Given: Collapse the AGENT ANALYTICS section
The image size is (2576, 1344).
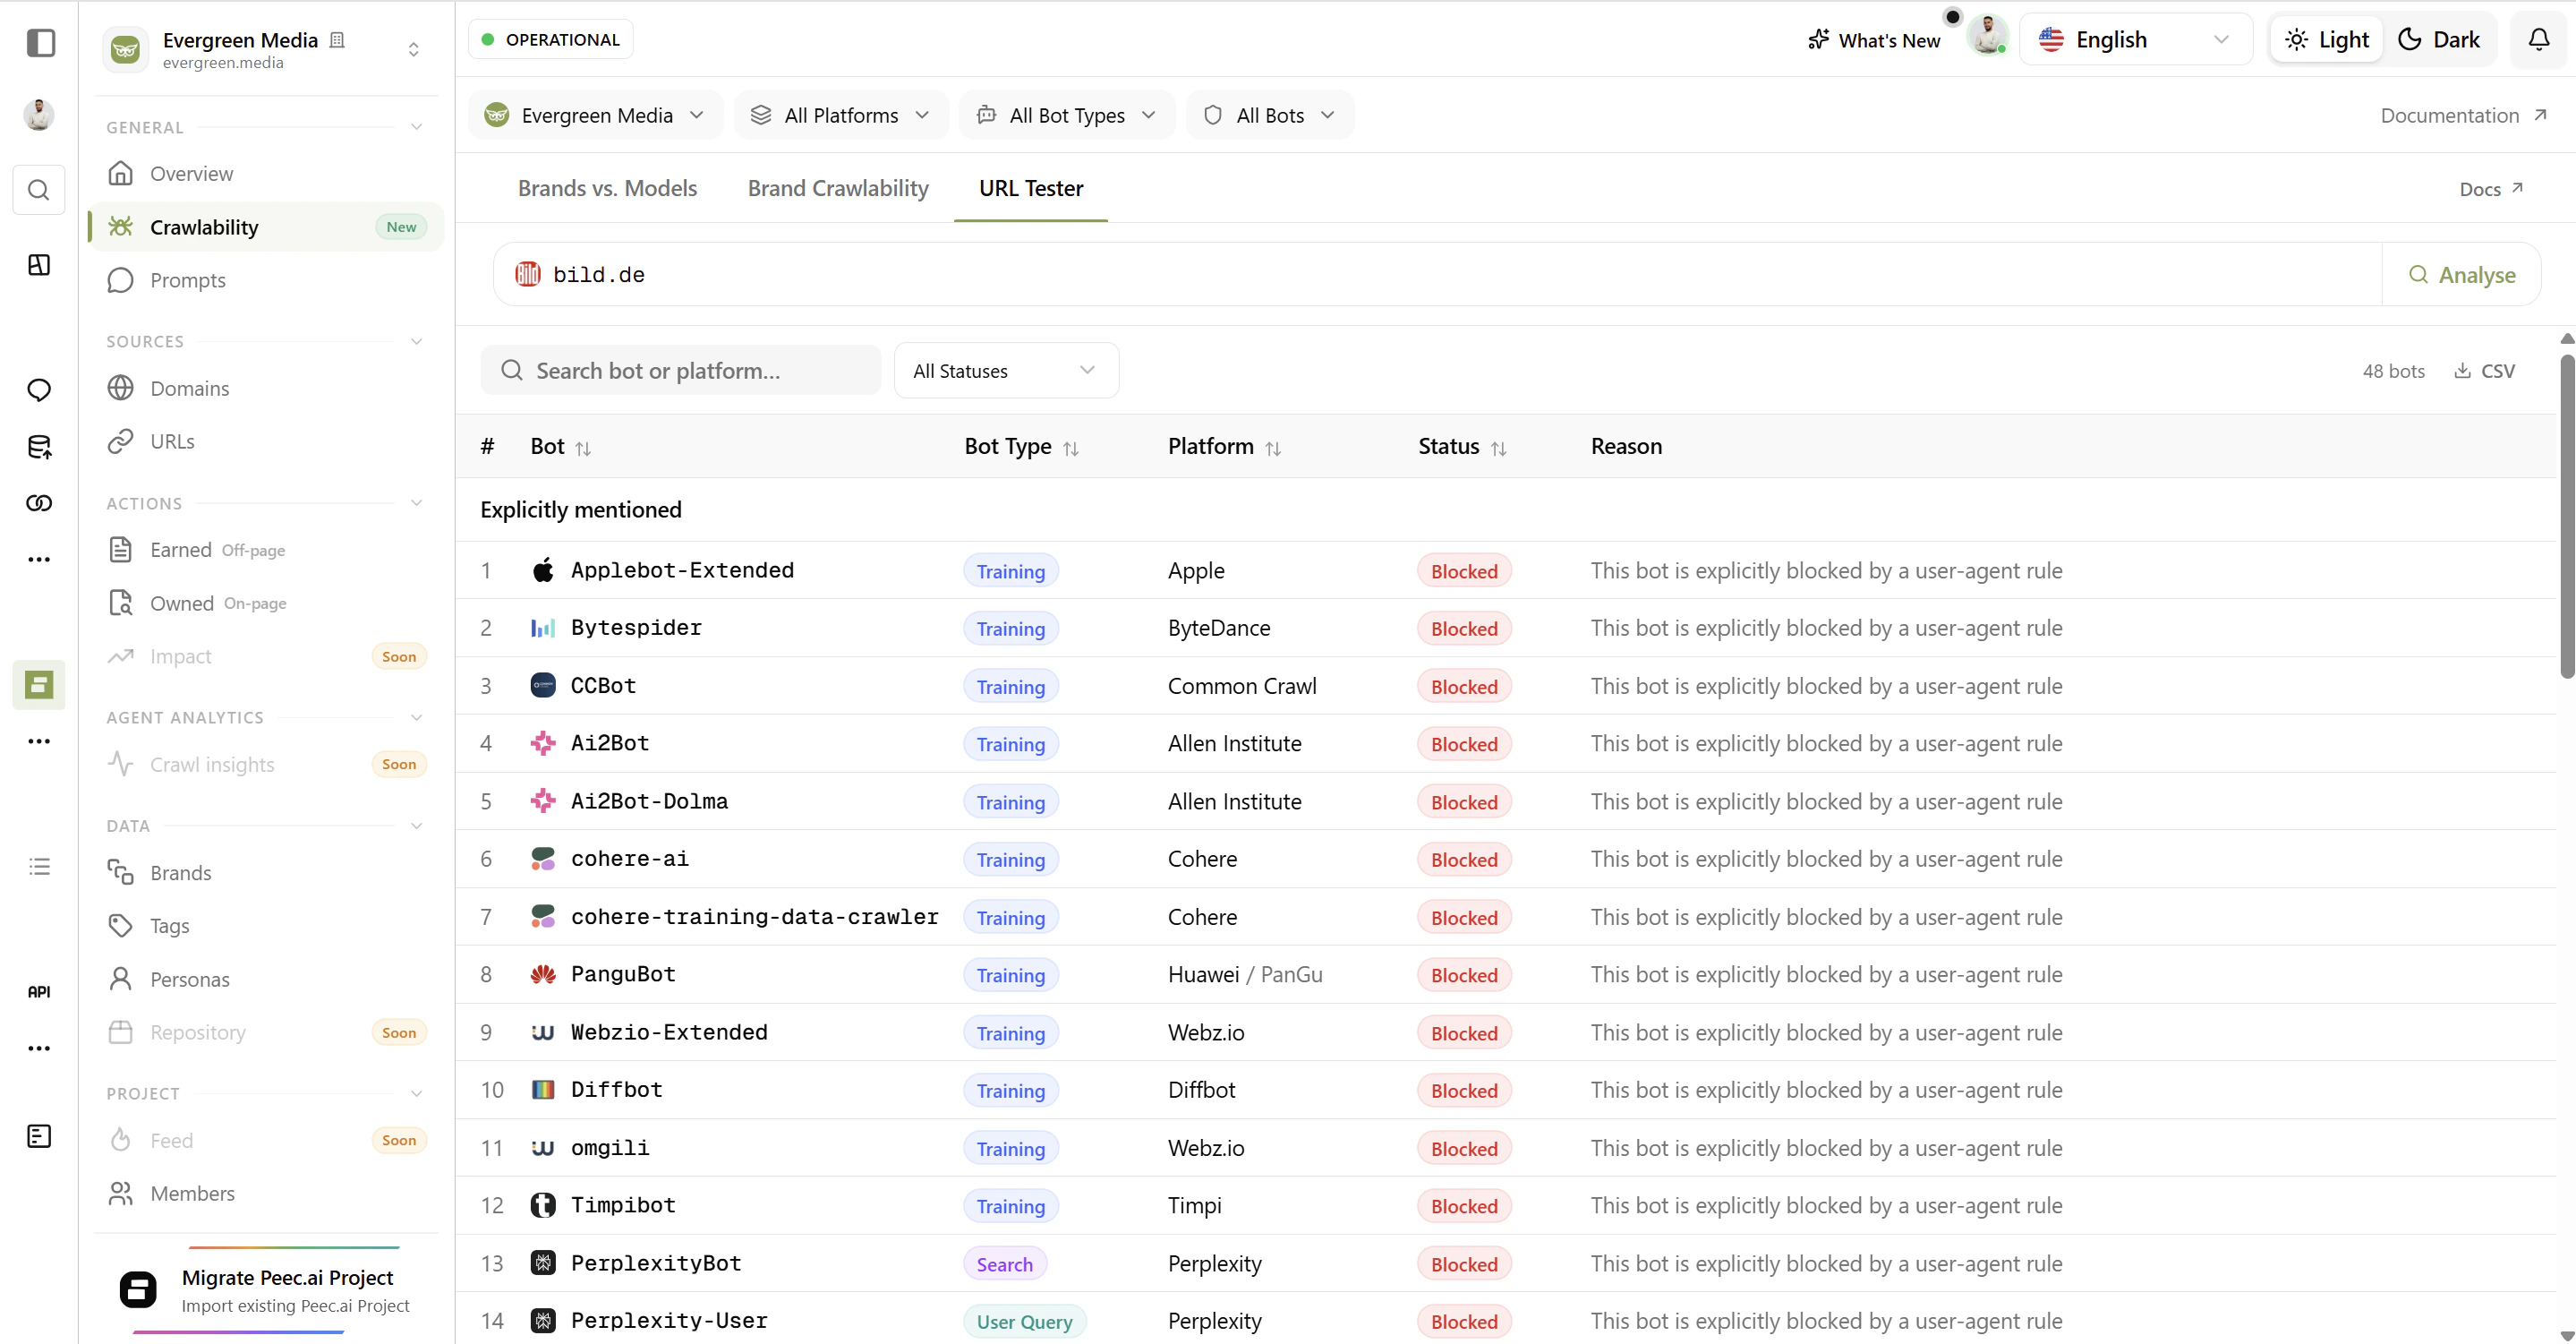Looking at the screenshot, I should pos(416,717).
